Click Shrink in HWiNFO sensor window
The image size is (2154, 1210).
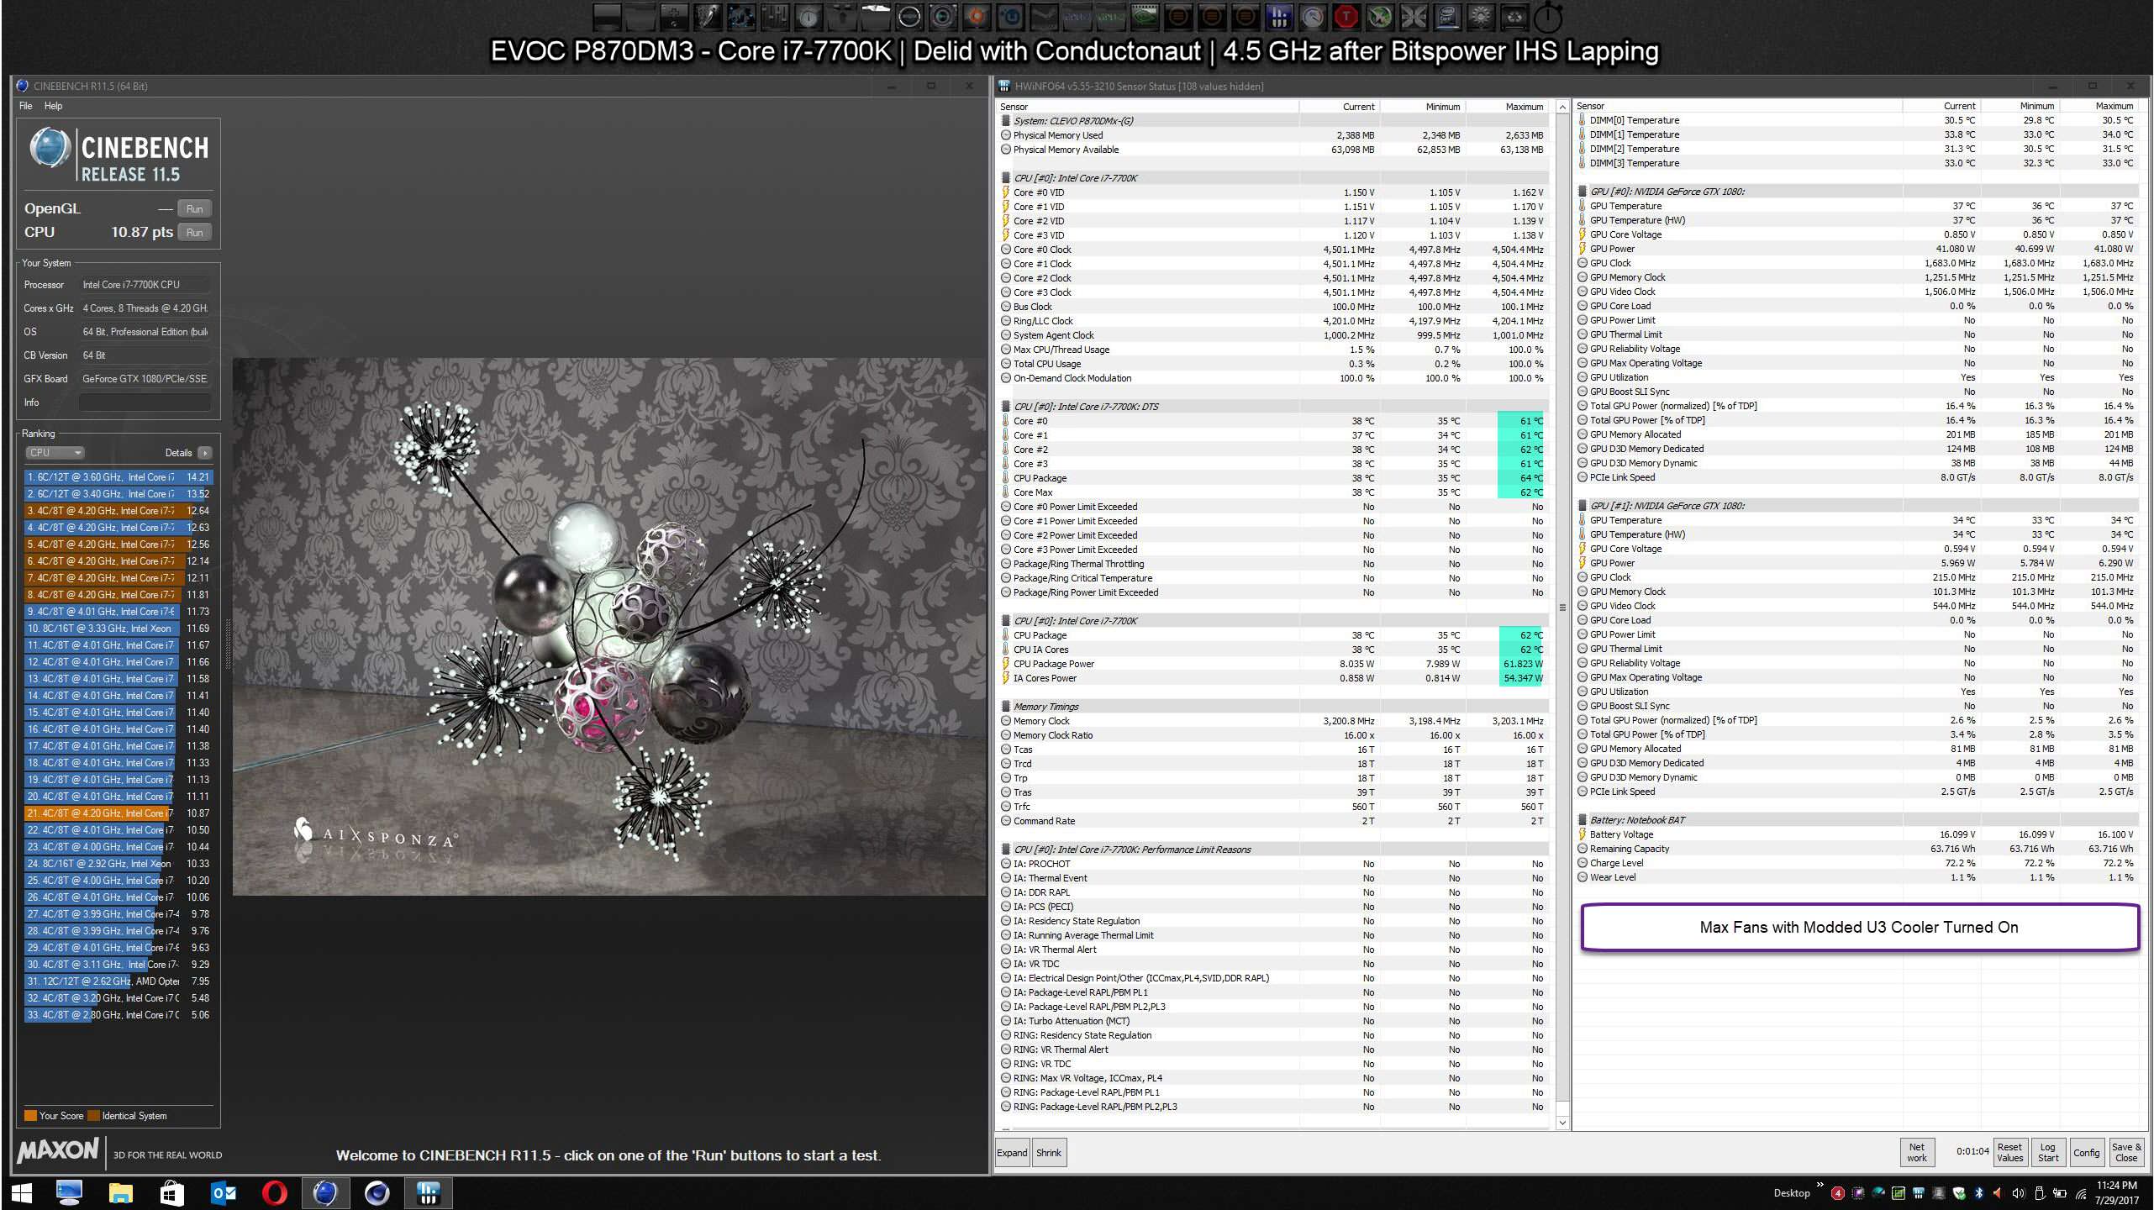[1048, 1153]
